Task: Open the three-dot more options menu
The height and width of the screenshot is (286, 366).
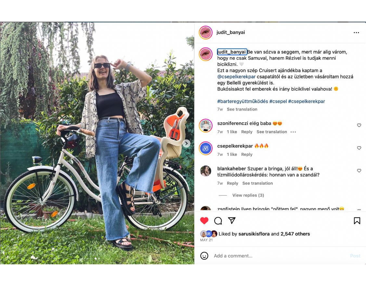Action: pyautogui.click(x=356, y=33)
